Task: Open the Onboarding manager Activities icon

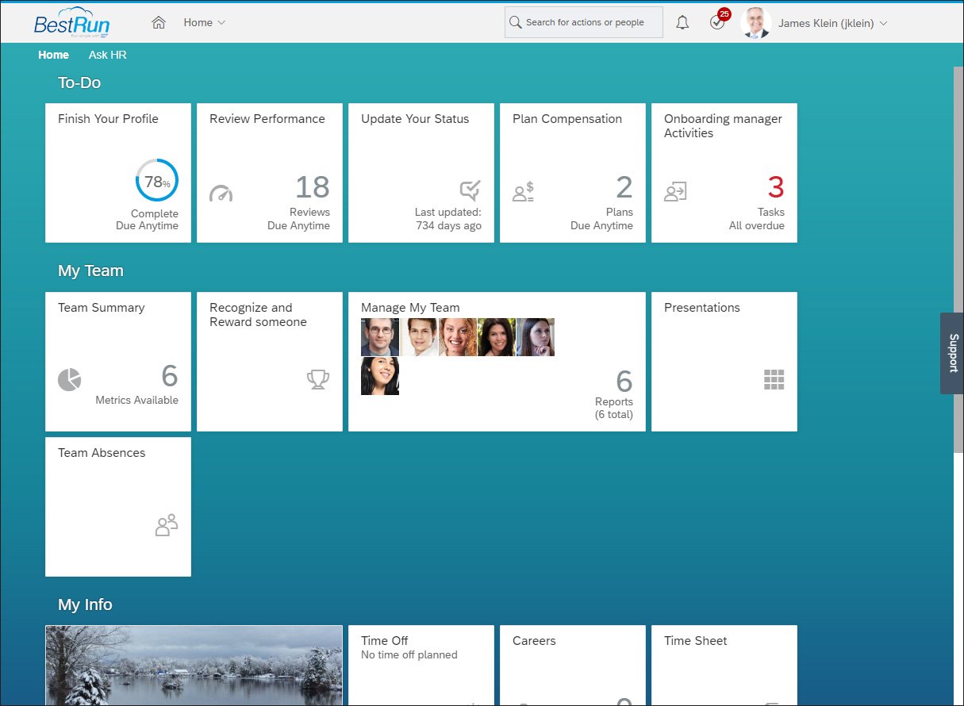Action: click(675, 190)
